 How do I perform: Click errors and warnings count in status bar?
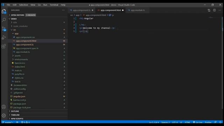[x=26, y=122]
